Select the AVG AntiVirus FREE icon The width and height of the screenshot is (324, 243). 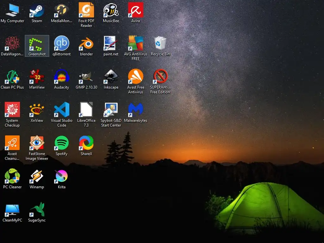(135, 43)
